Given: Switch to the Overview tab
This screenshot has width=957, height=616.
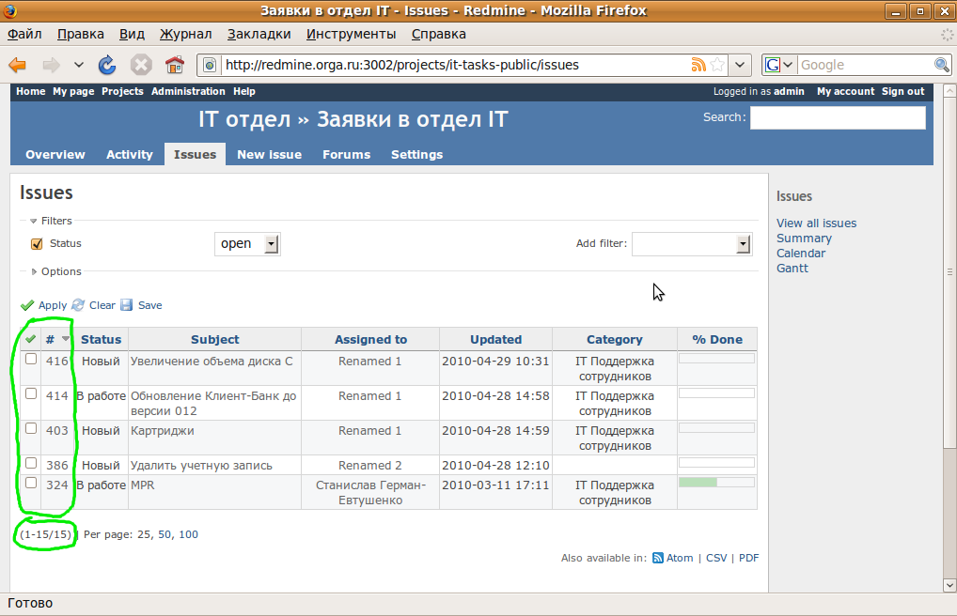Looking at the screenshot, I should pyautogui.click(x=55, y=155).
